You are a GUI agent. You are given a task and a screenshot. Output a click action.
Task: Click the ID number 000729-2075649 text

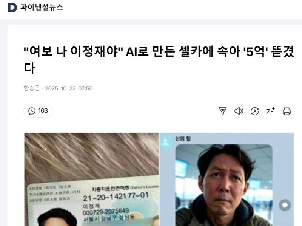pos(106,212)
